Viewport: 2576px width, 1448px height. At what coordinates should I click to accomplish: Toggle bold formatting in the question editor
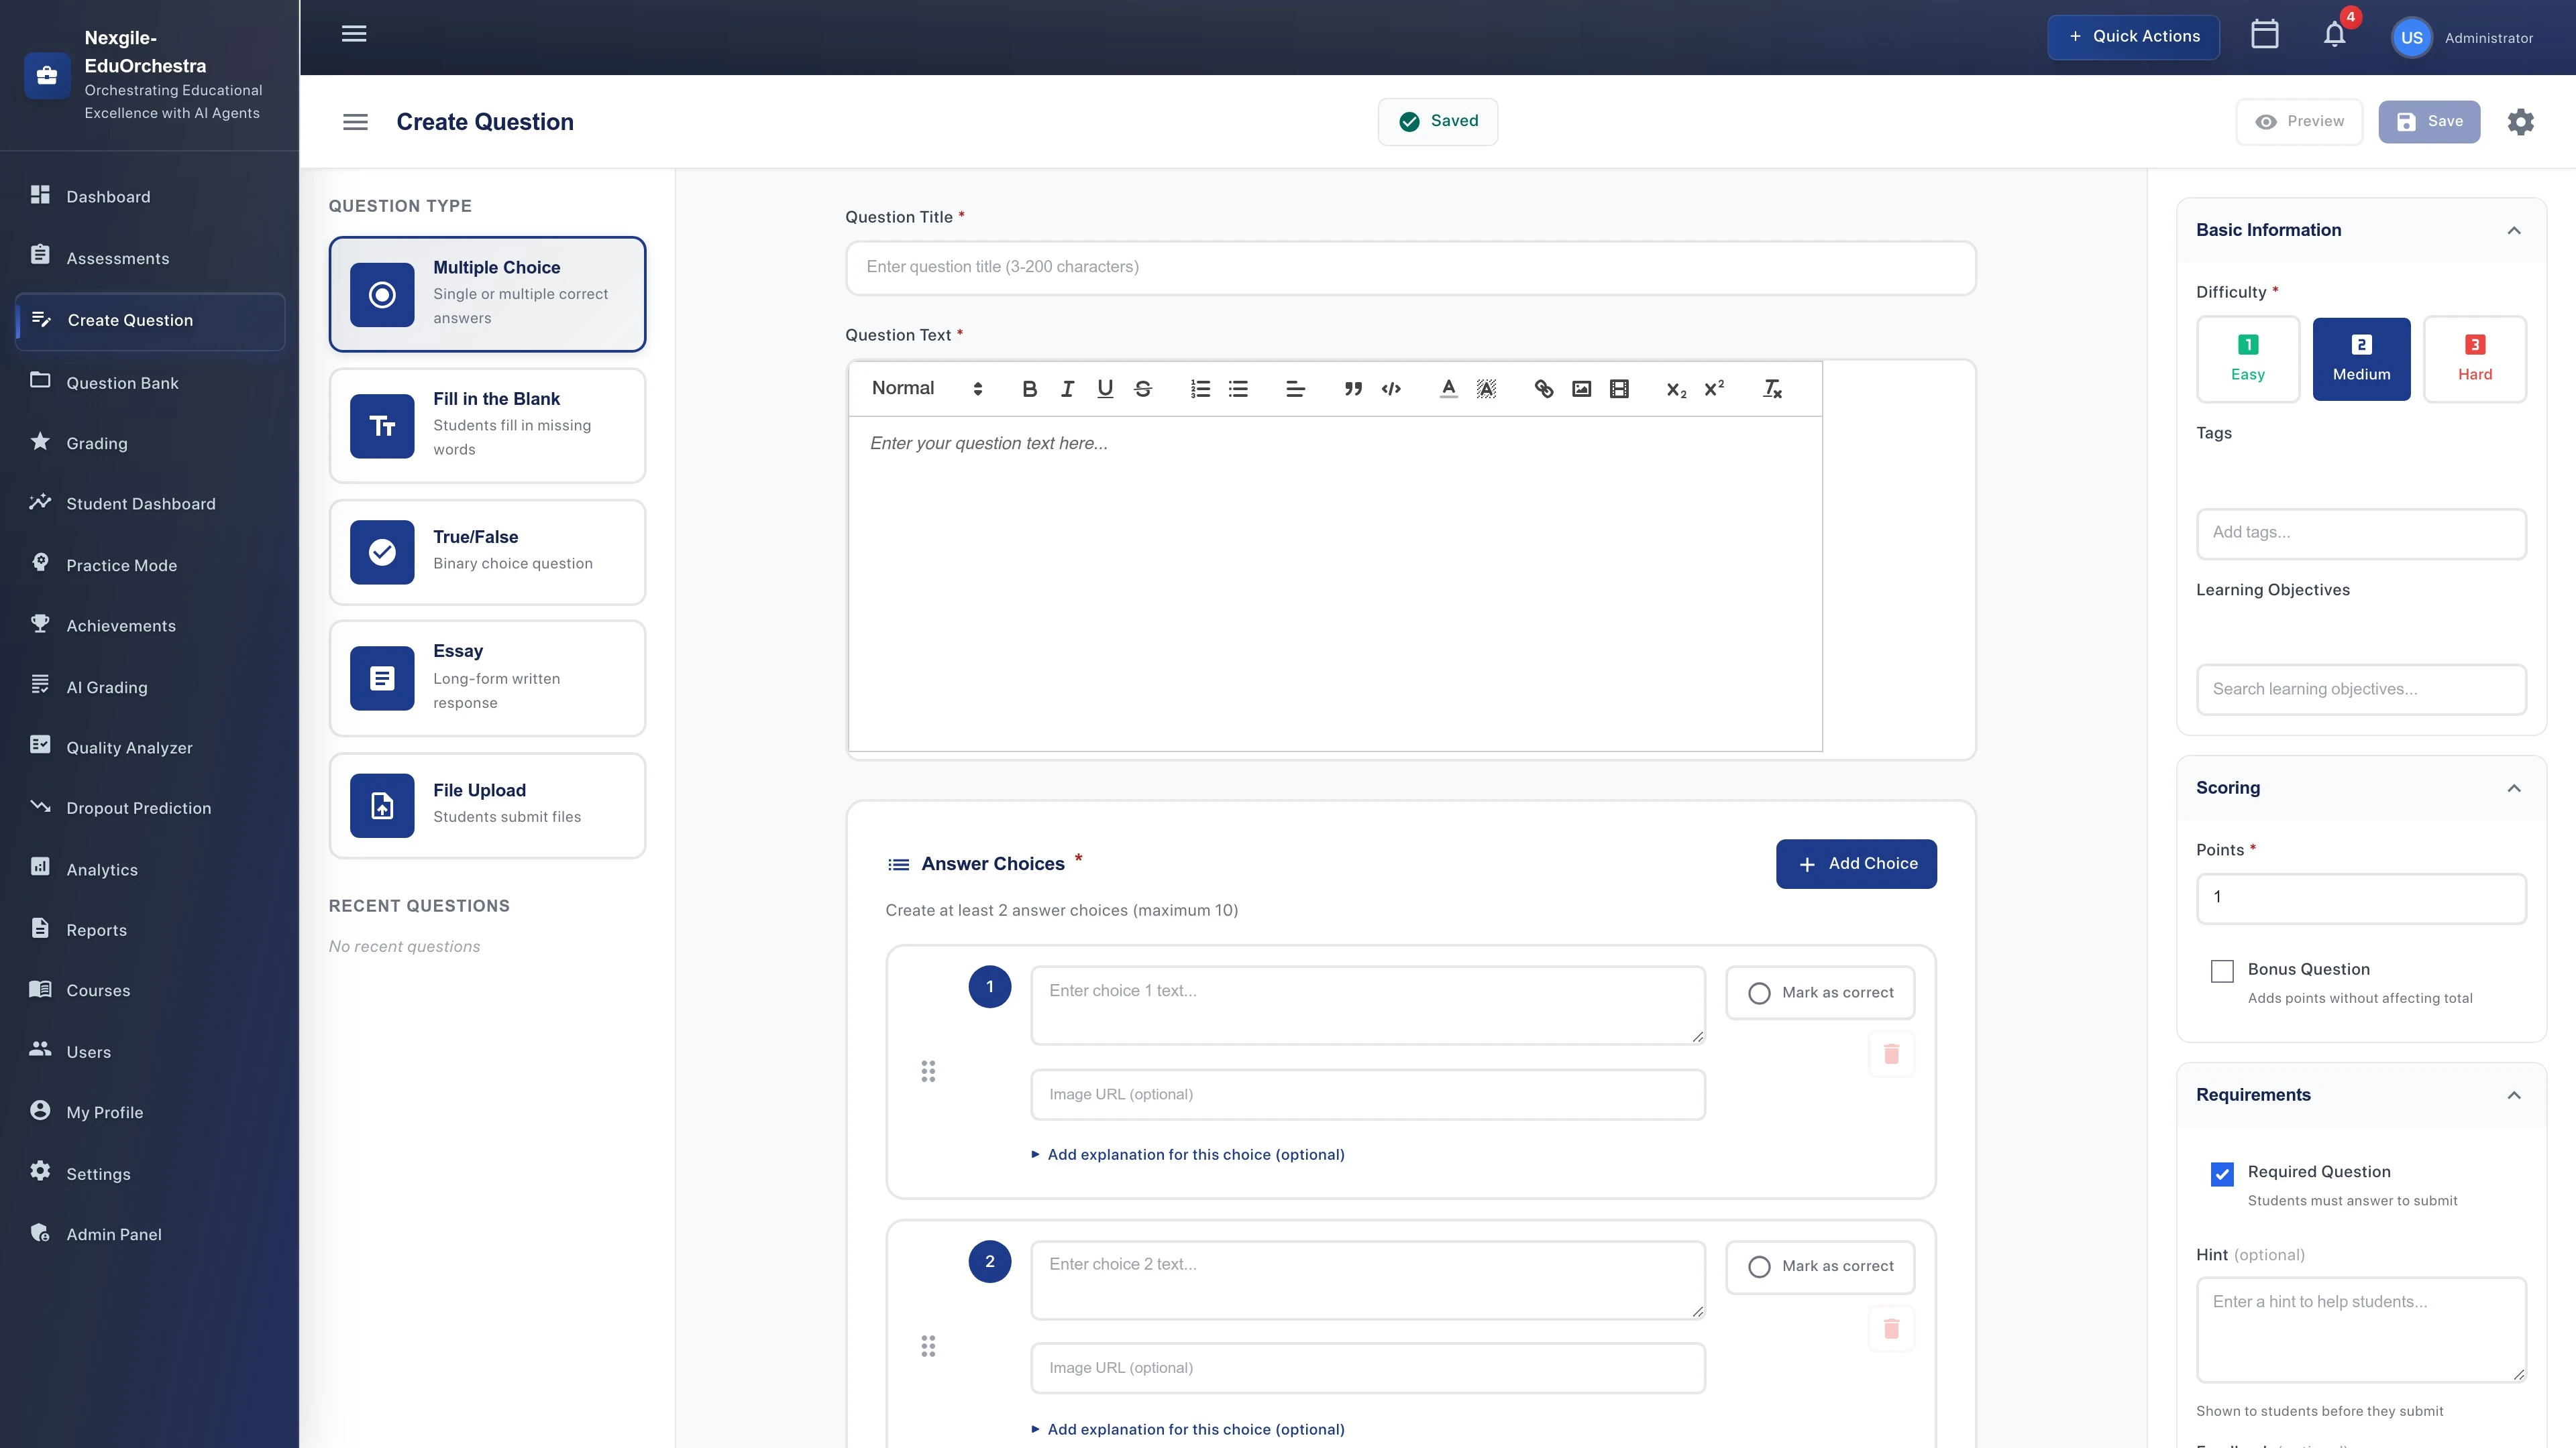tap(1029, 389)
